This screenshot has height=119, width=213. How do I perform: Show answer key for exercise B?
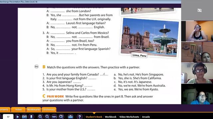(36, 66)
